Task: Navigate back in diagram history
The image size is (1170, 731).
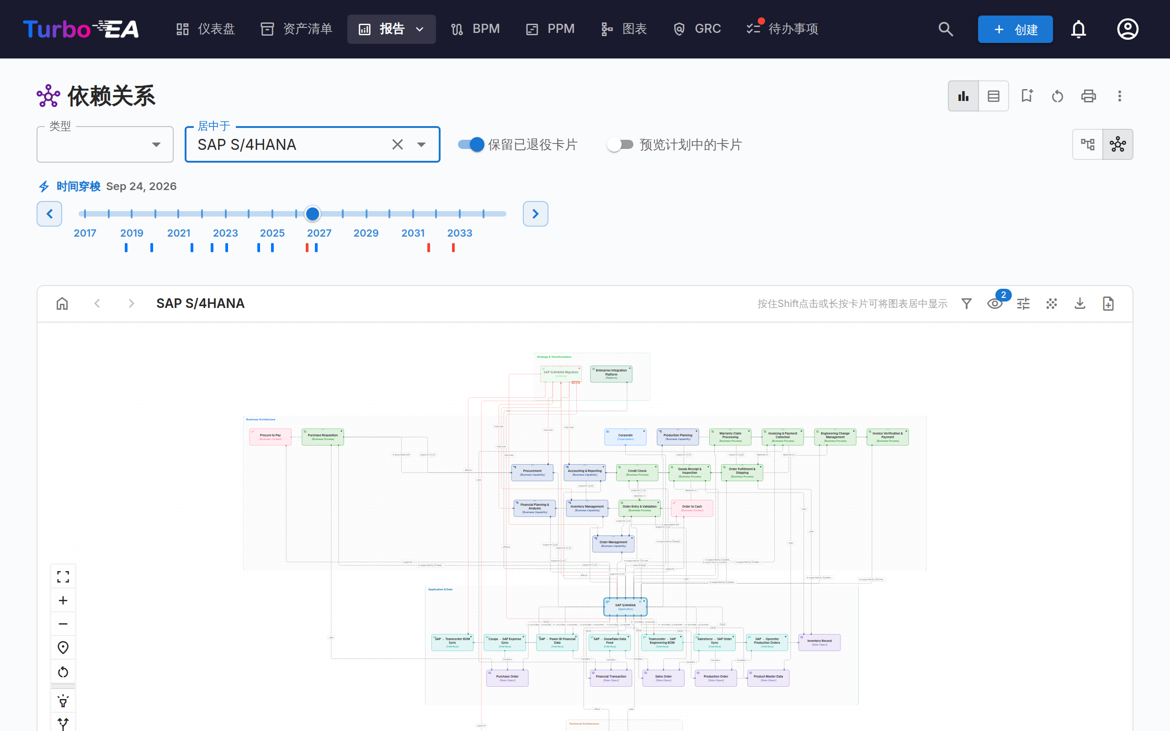Action: pyautogui.click(x=97, y=303)
